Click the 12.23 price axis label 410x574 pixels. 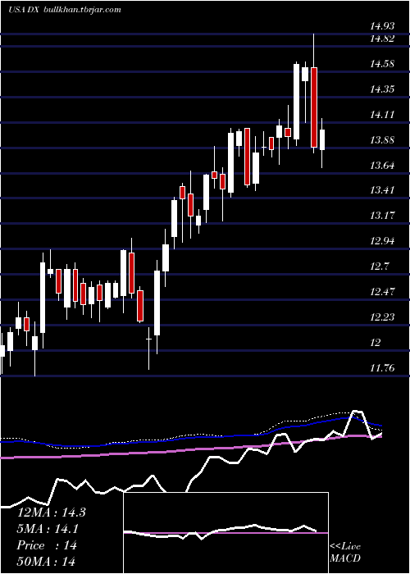(382, 317)
